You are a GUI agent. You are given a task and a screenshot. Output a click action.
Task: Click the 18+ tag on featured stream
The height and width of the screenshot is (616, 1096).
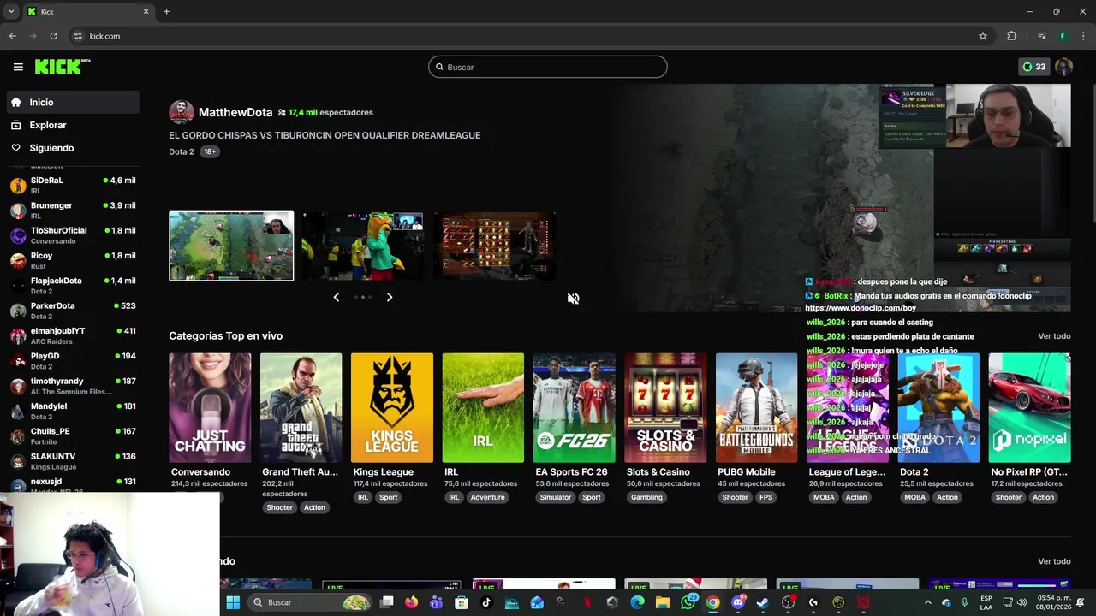pyautogui.click(x=210, y=151)
